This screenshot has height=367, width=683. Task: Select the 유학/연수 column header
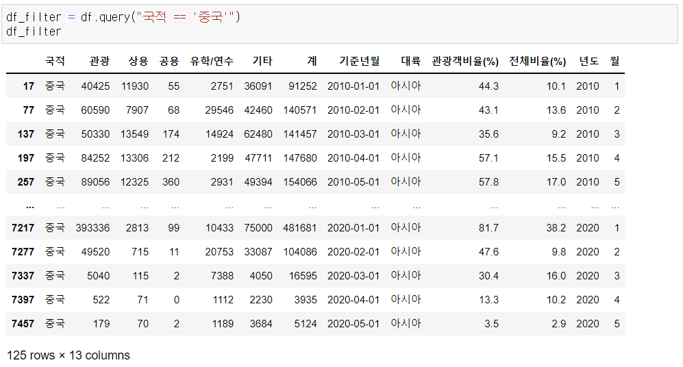(212, 62)
